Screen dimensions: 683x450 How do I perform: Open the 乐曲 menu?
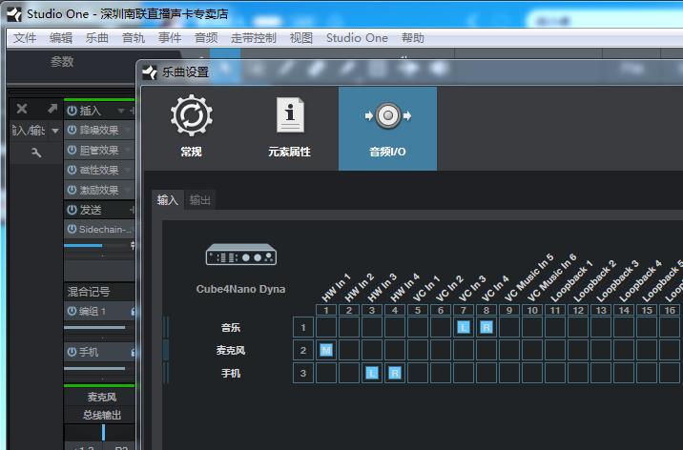pyautogui.click(x=97, y=38)
